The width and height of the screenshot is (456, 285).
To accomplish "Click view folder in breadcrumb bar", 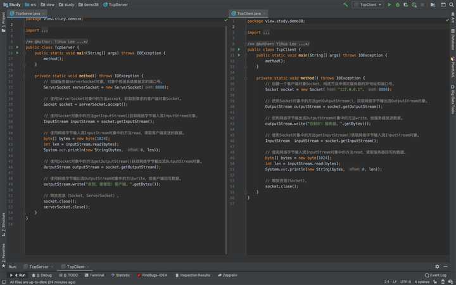I will (x=47, y=4).
